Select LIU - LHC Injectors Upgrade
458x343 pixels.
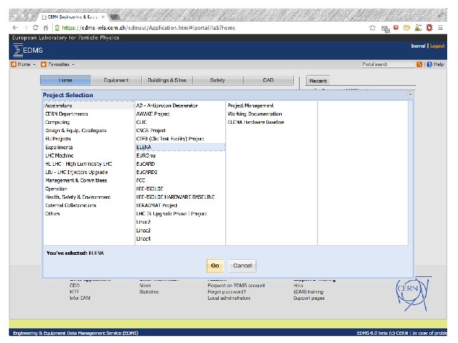point(89,172)
